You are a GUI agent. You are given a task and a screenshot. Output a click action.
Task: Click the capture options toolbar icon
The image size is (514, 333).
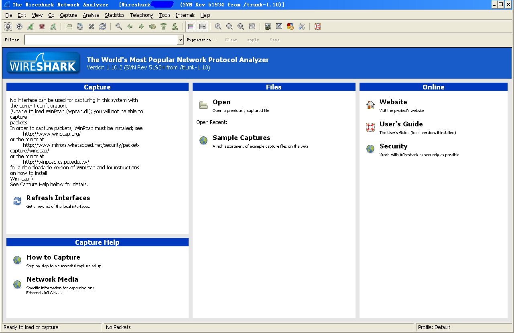tap(19, 26)
